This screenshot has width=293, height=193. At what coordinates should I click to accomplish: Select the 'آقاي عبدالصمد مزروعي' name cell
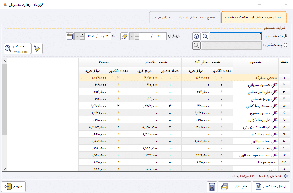(256, 127)
